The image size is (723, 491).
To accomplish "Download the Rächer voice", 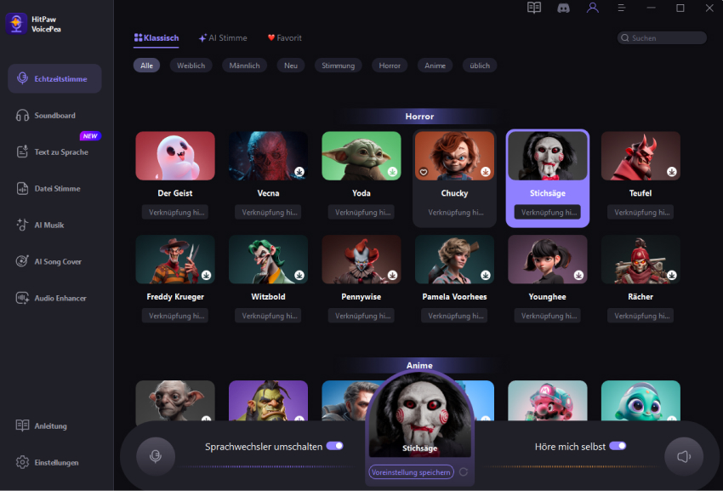I will tap(672, 275).
